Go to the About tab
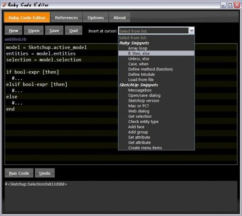 pos(119,17)
